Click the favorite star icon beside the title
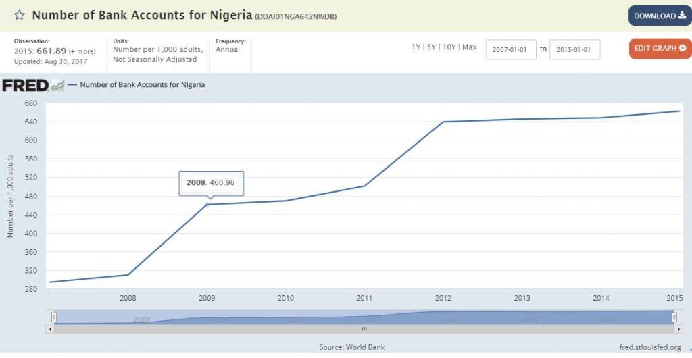The width and height of the screenshot is (692, 358). coord(20,15)
